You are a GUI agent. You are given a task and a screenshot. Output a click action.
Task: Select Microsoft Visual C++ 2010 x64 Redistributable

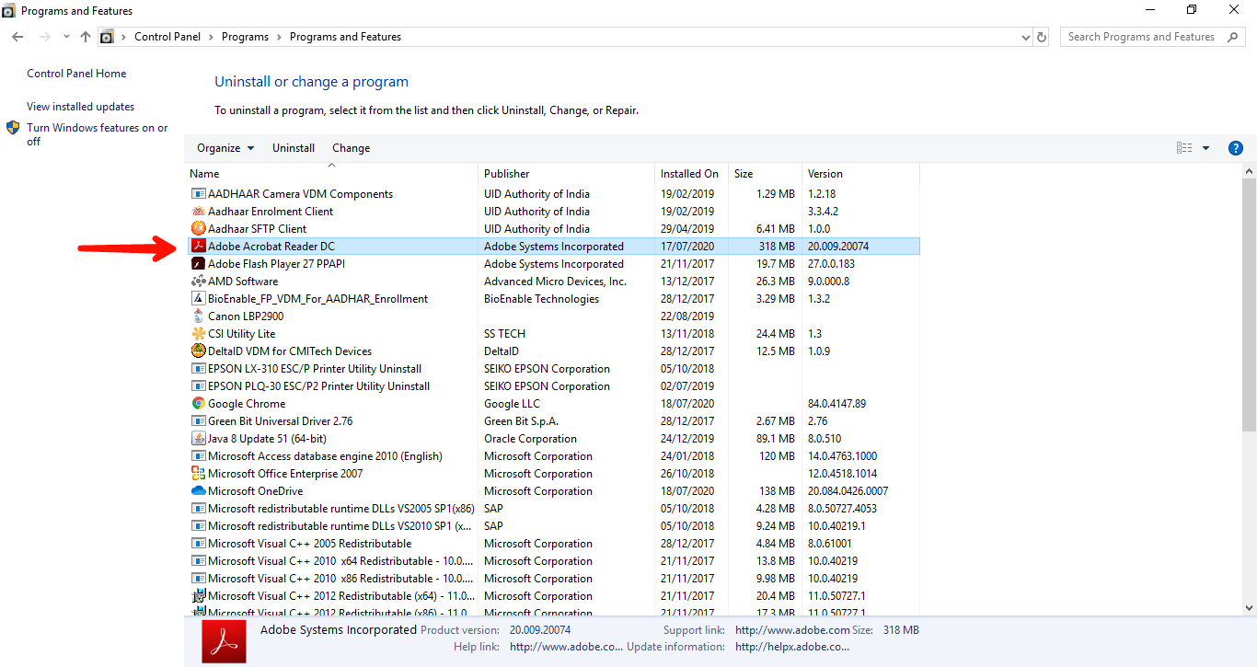tap(340, 561)
